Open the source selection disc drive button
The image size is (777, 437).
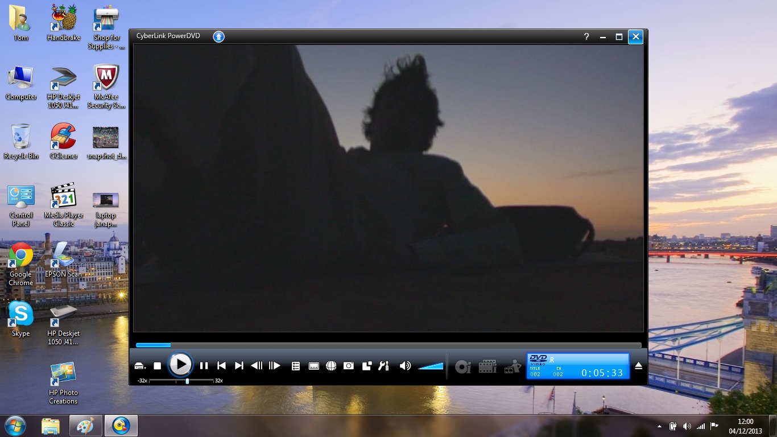click(x=140, y=366)
